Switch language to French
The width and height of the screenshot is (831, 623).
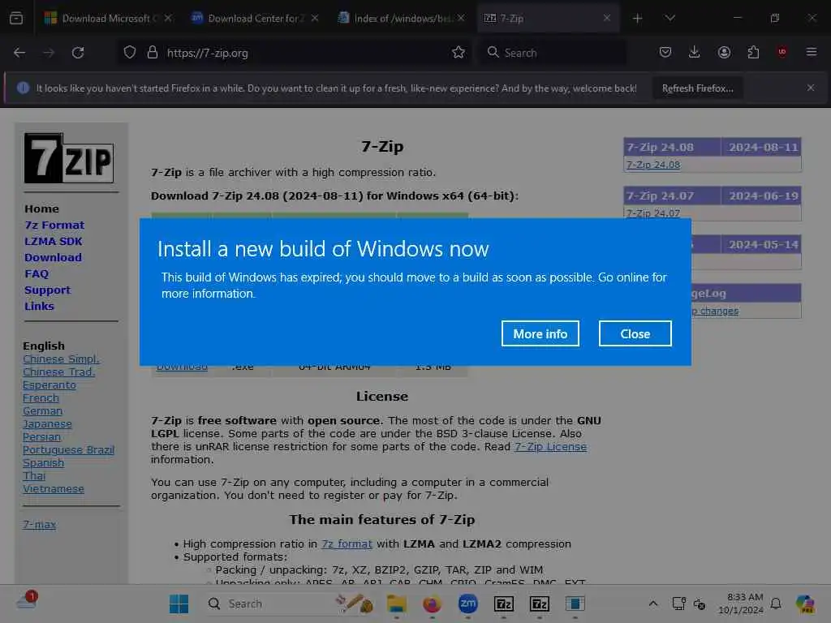(x=41, y=397)
